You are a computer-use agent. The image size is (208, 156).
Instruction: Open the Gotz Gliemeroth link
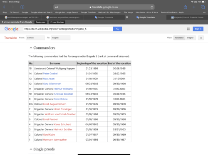tap(52, 84)
